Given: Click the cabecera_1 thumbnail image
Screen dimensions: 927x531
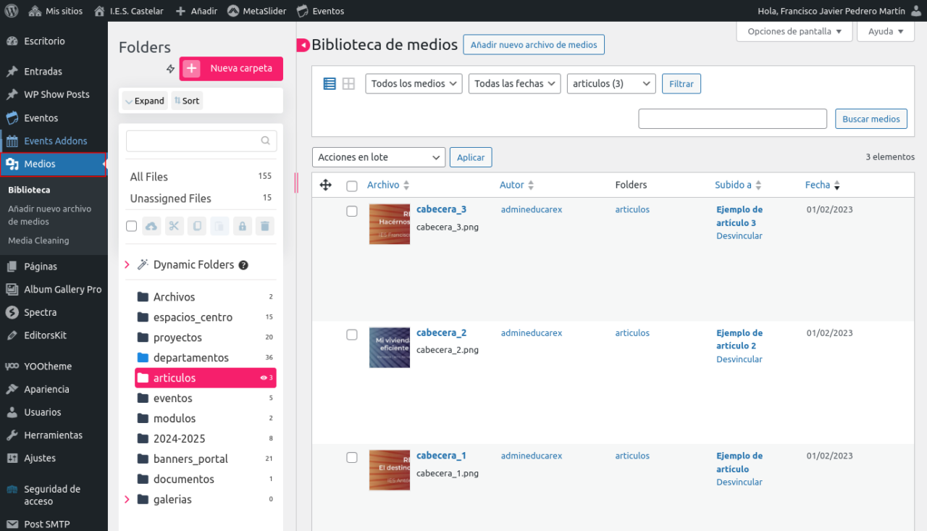Looking at the screenshot, I should pyautogui.click(x=390, y=470).
